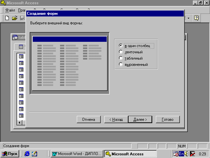This screenshot has height=158, width=210.
Task: Choose the "выровненный" form layout
Action: click(121, 65)
